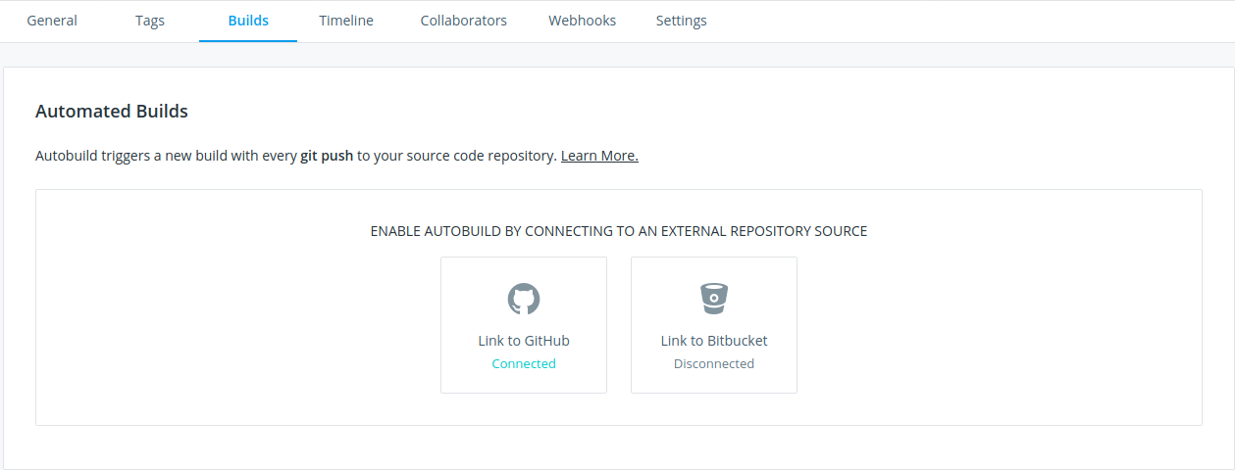Click the bold 'git push' text
Screen dimensions: 1235x470
point(327,156)
